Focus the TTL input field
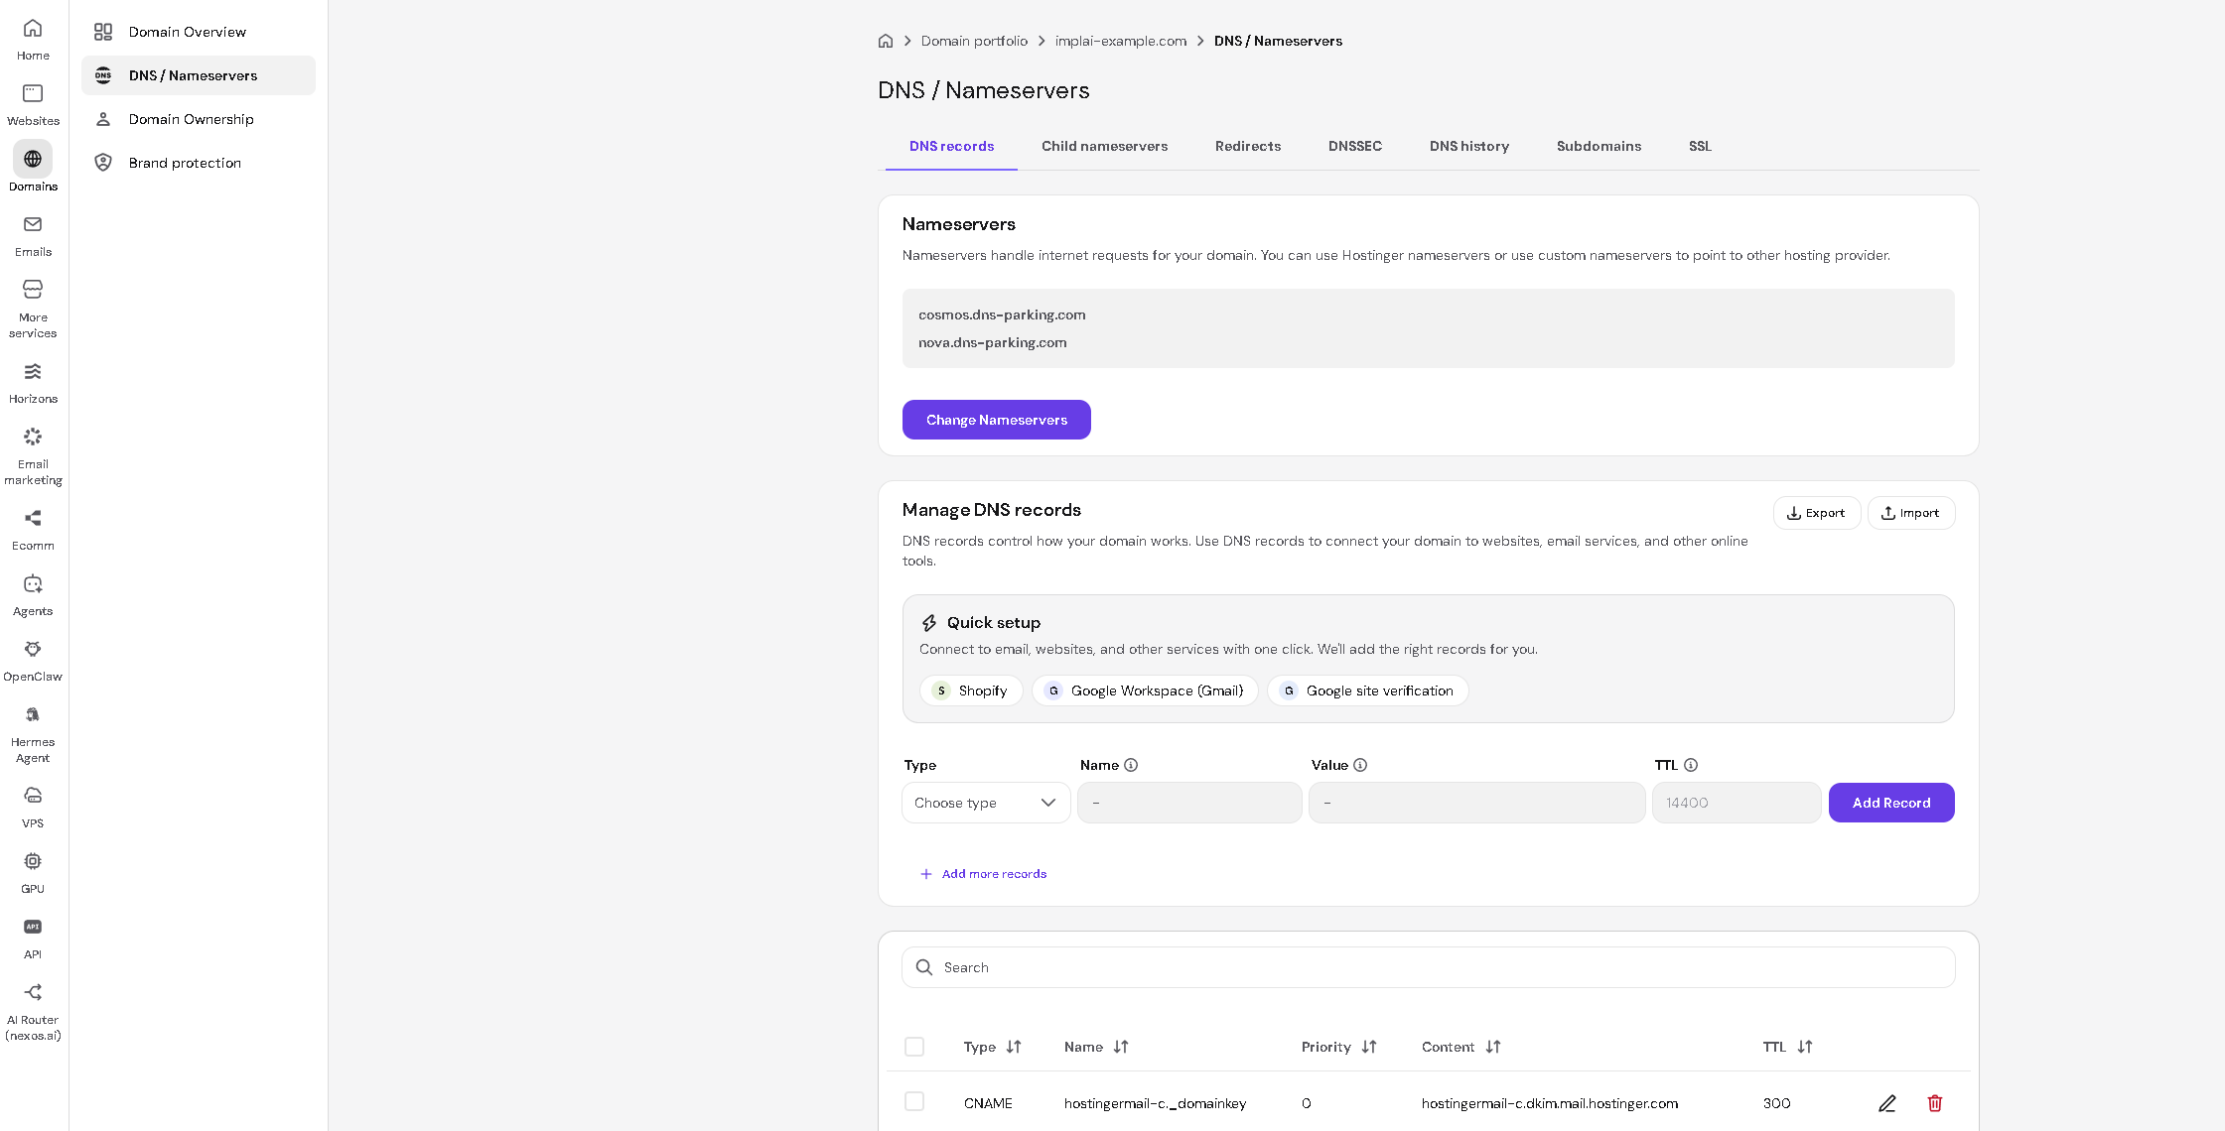Image resolution: width=2225 pixels, height=1131 pixels. [1737, 803]
